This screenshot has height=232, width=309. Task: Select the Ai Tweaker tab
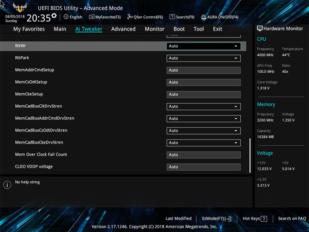point(89,29)
